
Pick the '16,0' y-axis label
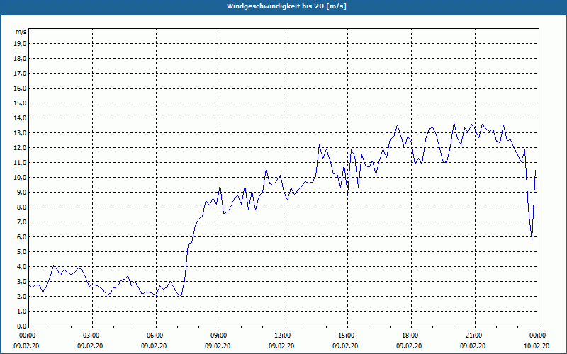pos(20,88)
